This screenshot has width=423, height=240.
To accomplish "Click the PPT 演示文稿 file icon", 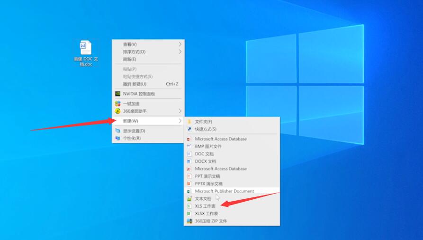I will [x=189, y=176].
